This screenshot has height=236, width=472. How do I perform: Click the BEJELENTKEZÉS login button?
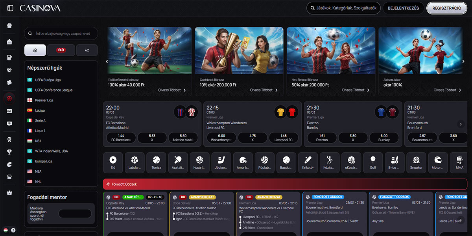coord(403,8)
